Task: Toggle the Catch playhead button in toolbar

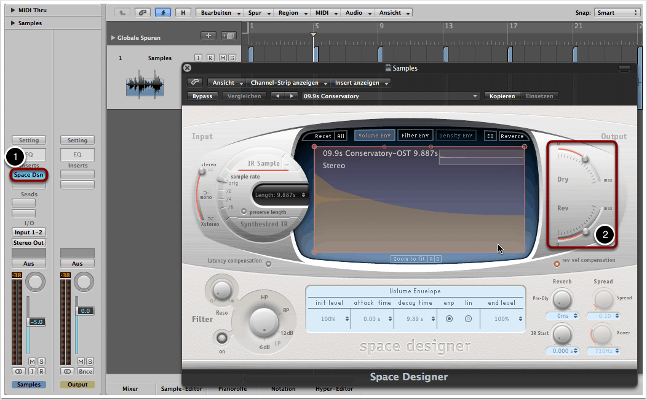Action: pyautogui.click(x=163, y=12)
